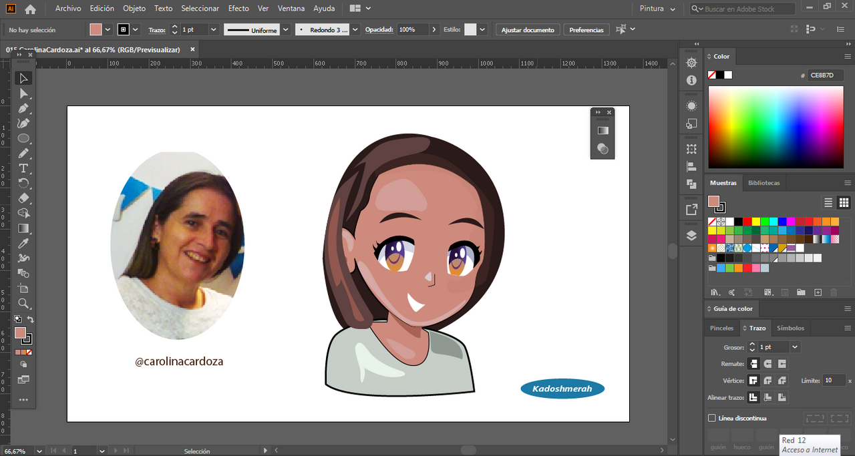Select the Direct Selection tool
Image resolution: width=855 pixels, height=456 pixels.
23,93
